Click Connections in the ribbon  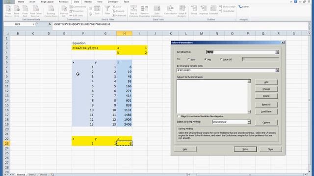click(78, 7)
